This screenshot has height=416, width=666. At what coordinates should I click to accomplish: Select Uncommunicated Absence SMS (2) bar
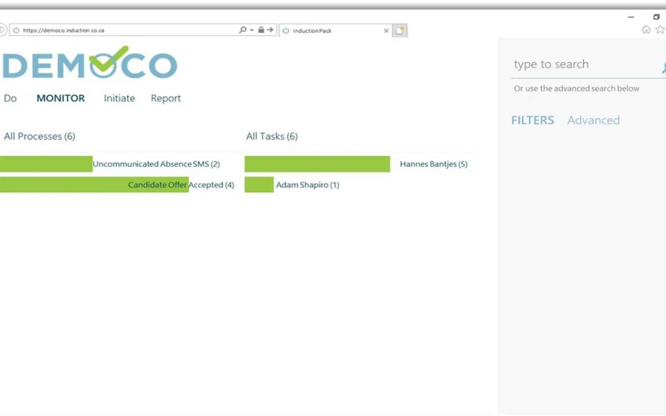tap(46, 164)
